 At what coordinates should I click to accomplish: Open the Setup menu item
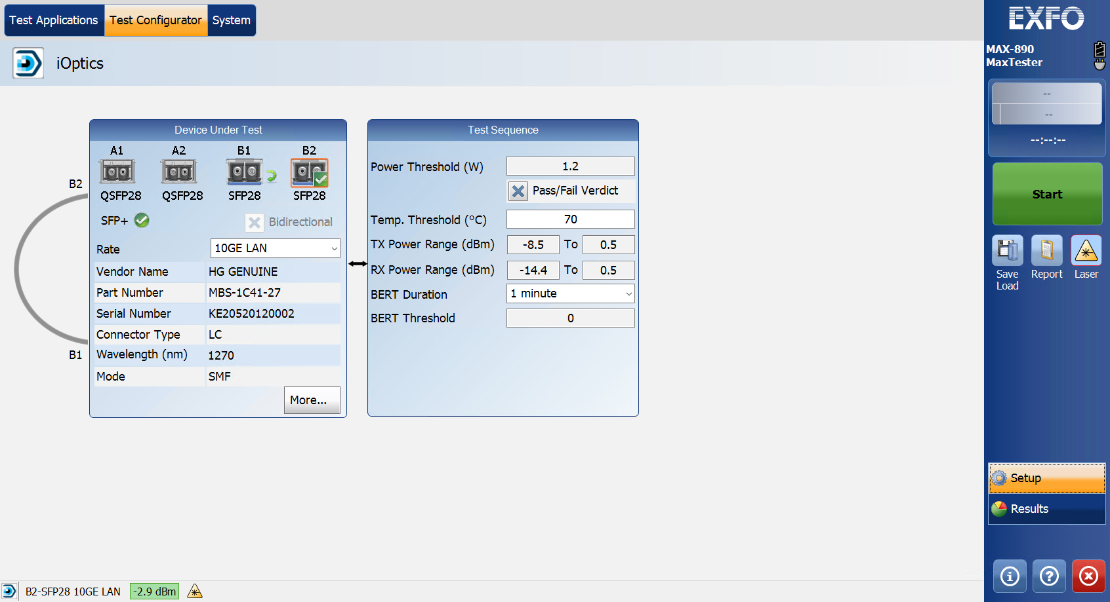(1047, 478)
